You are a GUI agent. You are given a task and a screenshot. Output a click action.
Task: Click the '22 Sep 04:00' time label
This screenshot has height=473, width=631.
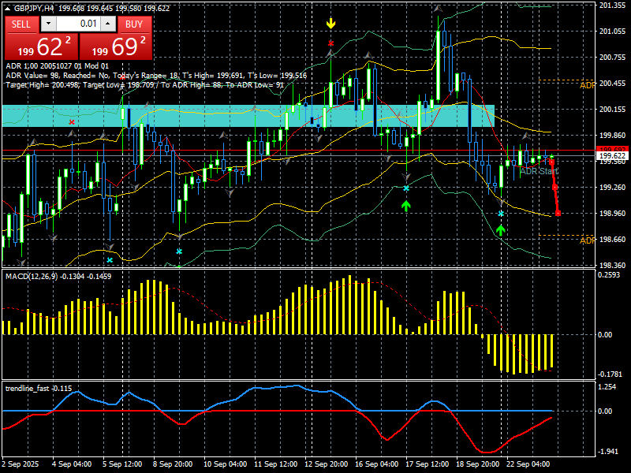(528, 464)
